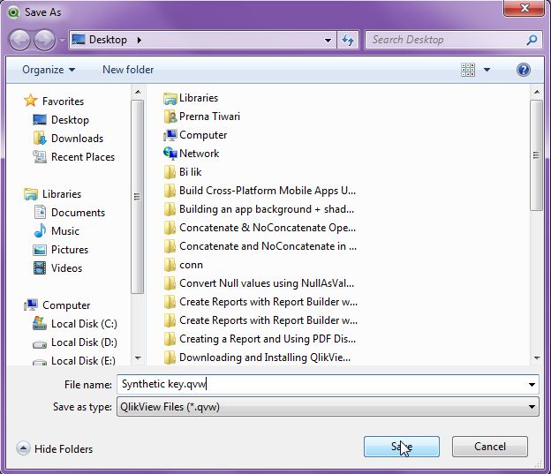Select Favorites in the navigation pane
This screenshot has width=551, height=474.
(54, 102)
